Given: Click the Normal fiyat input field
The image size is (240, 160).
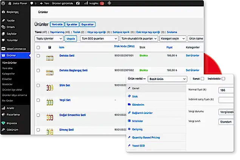Looking at the screenshot, I should tap(226, 90).
